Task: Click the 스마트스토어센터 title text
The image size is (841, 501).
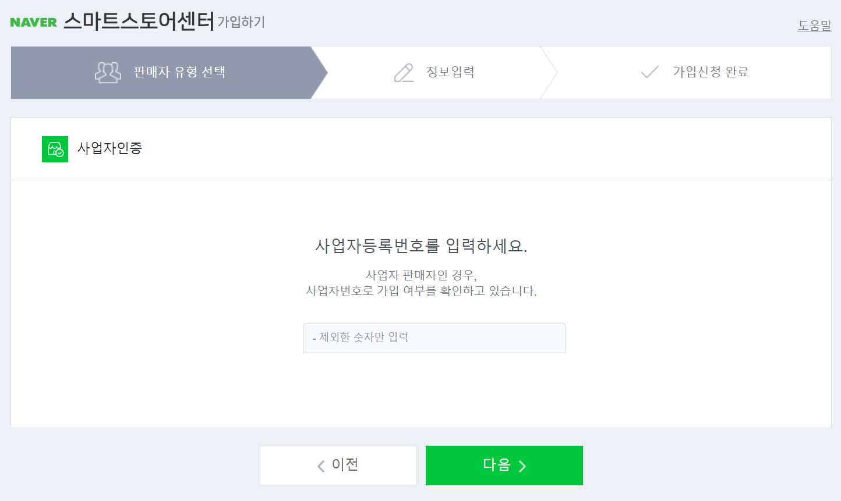Action: 139,22
